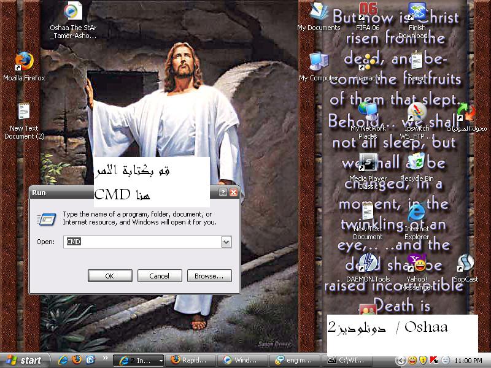
Task: Click the pale grey face tray icon
Action: [446, 361]
